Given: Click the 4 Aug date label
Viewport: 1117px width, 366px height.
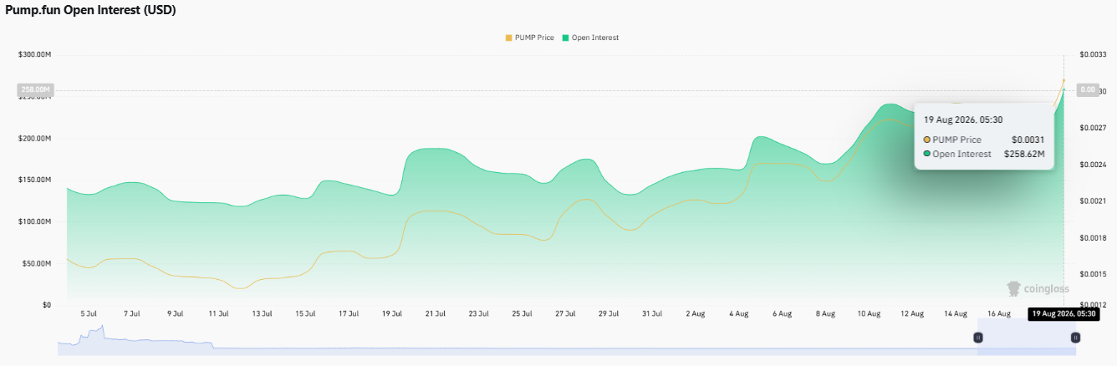Looking at the screenshot, I should coord(738,314).
